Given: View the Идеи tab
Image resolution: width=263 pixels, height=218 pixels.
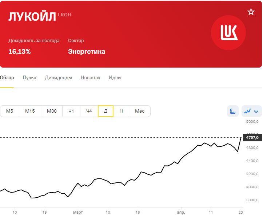Looking at the screenshot, I should point(115,78).
